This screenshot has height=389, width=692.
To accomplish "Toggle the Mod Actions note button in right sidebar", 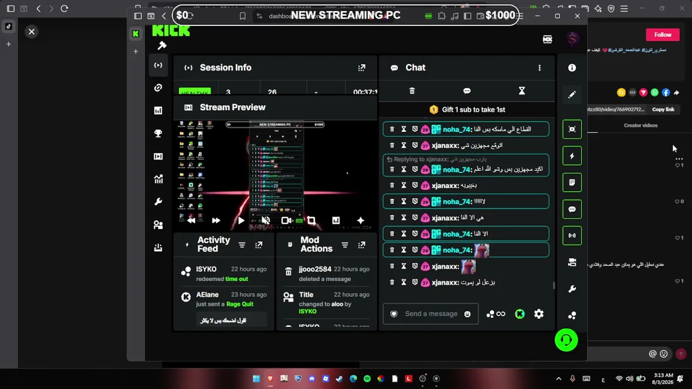I will point(572,183).
